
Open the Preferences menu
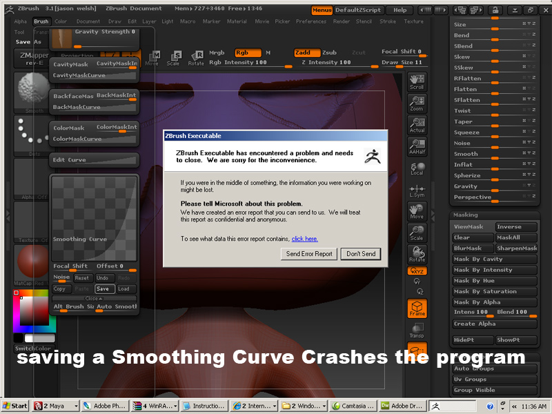(x=311, y=21)
